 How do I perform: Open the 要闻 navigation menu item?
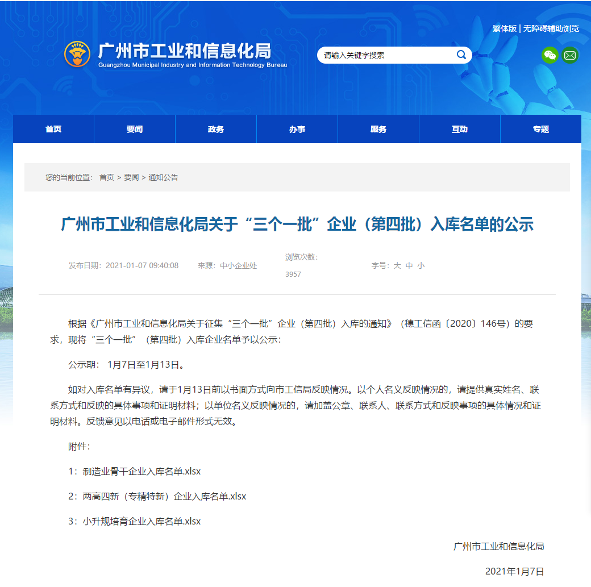135,130
